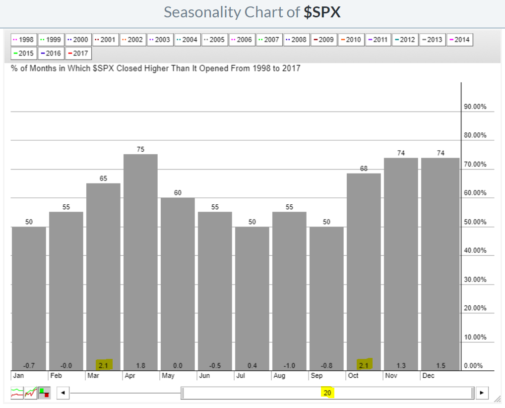Viewport: 505px width, 408px height.
Task: Click the left arrow beside the range slider
Action: (63, 393)
